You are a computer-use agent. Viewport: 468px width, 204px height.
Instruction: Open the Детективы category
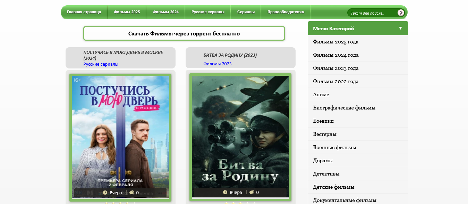(x=358, y=174)
